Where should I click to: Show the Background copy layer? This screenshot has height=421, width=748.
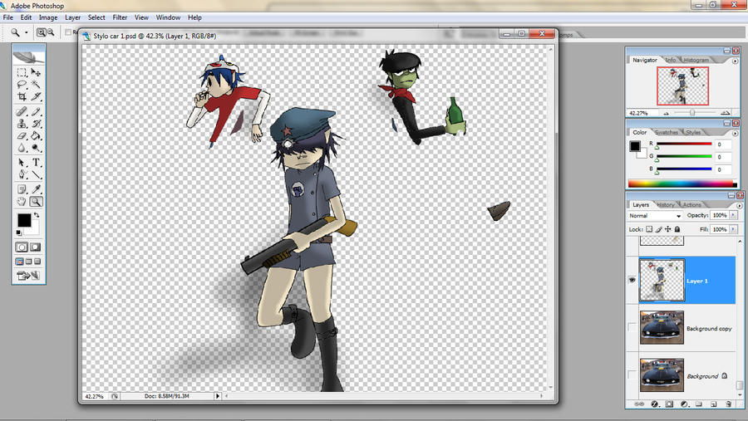[x=632, y=328]
